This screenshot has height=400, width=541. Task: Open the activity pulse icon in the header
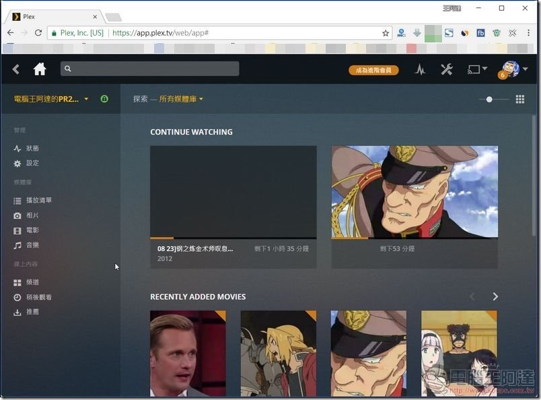tap(420, 70)
